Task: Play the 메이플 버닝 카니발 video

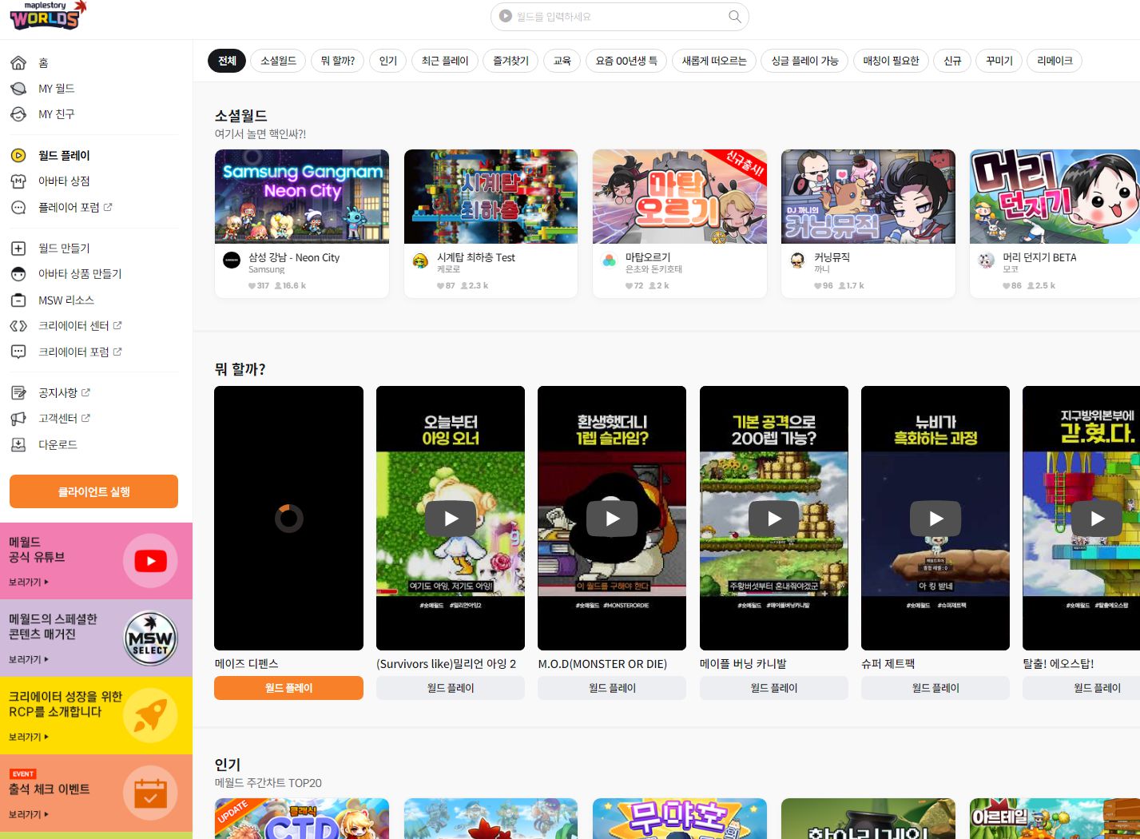Action: pyautogui.click(x=774, y=519)
